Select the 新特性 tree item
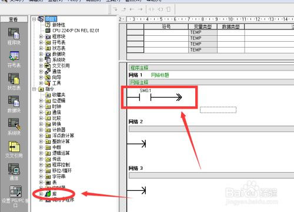294x212 pixels. [x=59, y=25]
